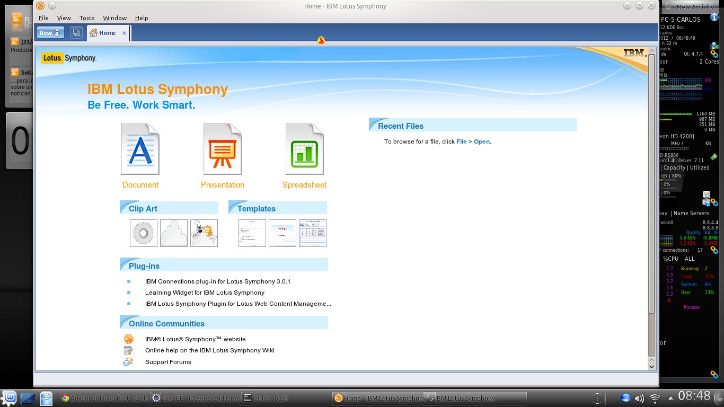Click the Online Communities section header
The width and height of the screenshot is (724, 407).
click(224, 323)
